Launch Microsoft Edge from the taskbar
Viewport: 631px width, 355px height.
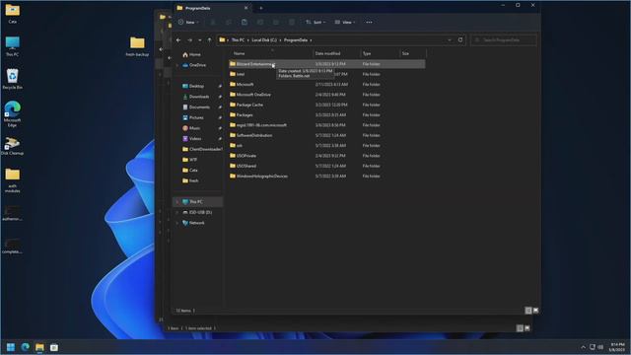pos(25,347)
